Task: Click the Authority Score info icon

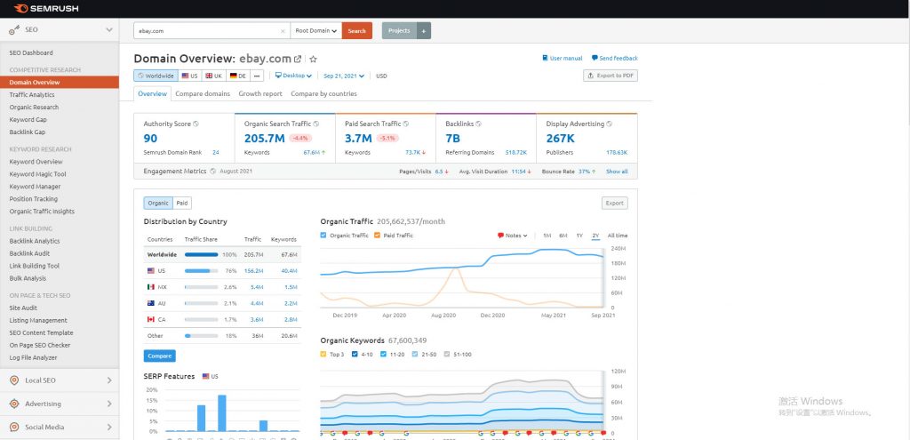Action: tap(196, 124)
